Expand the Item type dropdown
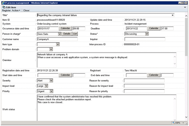The height and width of the screenshot is (126, 189). point(58,44)
